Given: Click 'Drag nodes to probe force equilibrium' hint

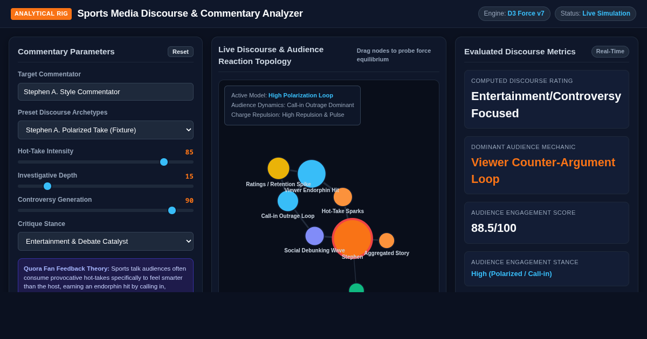Looking at the screenshot, I should (x=394, y=55).
